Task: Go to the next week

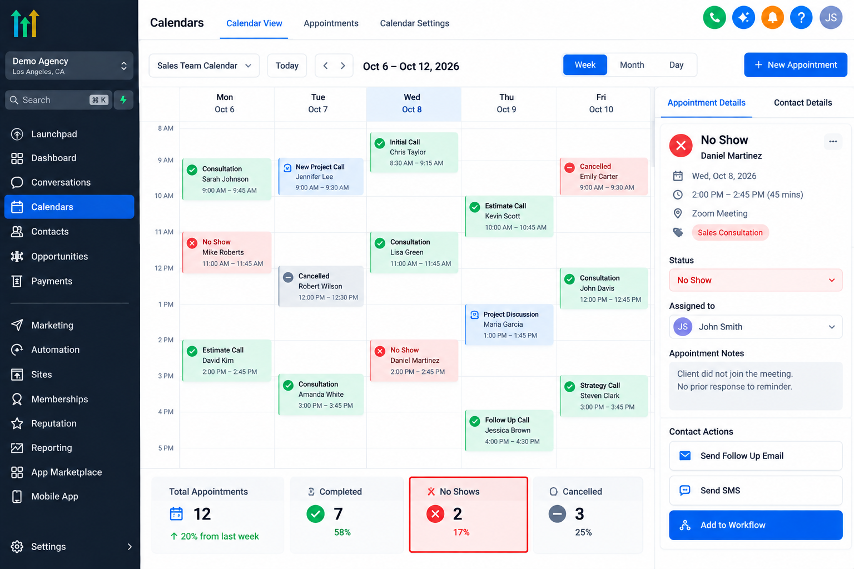Action: tap(343, 66)
